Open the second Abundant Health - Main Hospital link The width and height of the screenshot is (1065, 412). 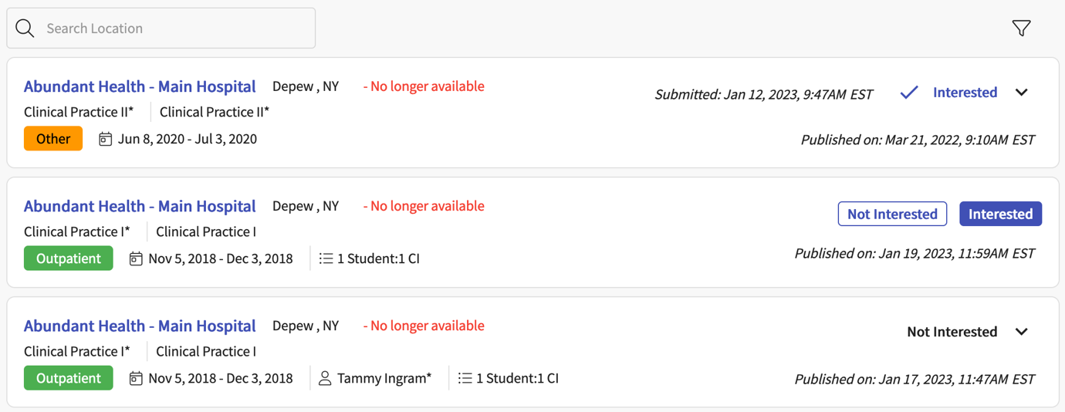coord(140,206)
